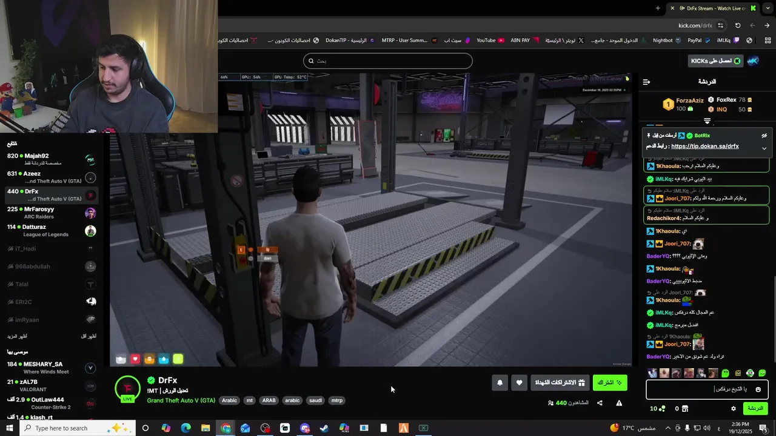The image size is (776, 436).
Task: Click the green Chat send (الدردشة) button
Action: (x=755, y=408)
